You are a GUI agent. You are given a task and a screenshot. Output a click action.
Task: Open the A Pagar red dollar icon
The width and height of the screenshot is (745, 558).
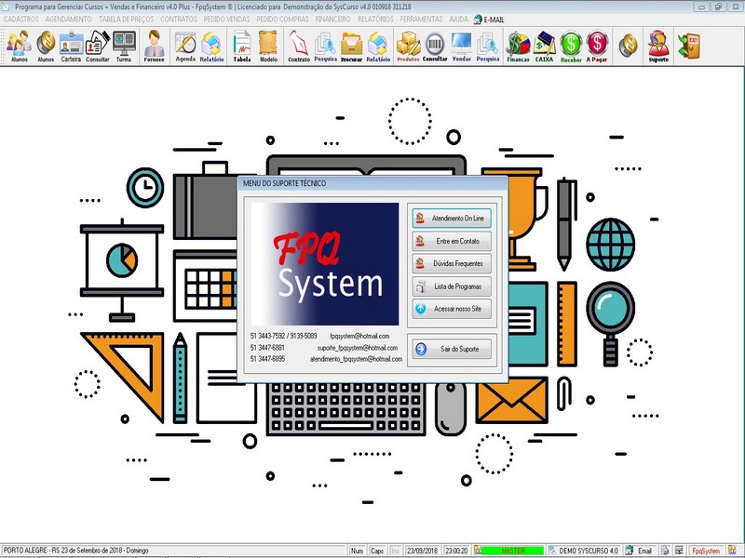(x=597, y=46)
